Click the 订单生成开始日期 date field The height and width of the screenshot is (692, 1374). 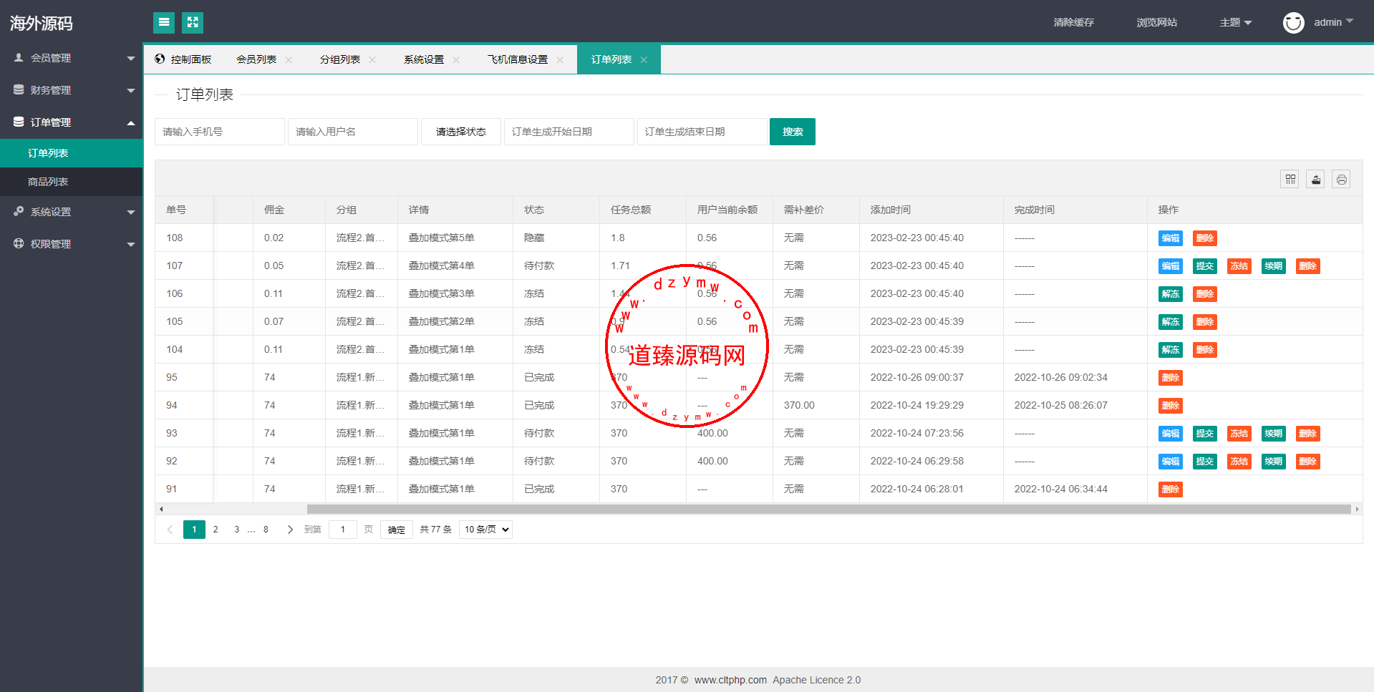point(569,132)
